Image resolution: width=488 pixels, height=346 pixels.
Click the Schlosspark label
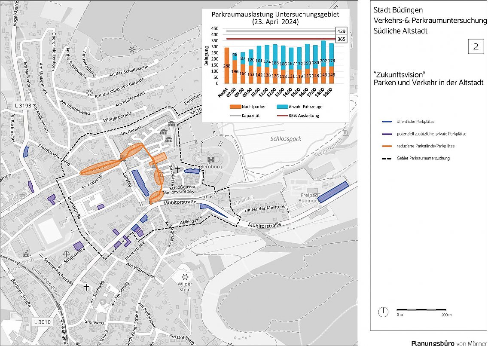pos(286,139)
